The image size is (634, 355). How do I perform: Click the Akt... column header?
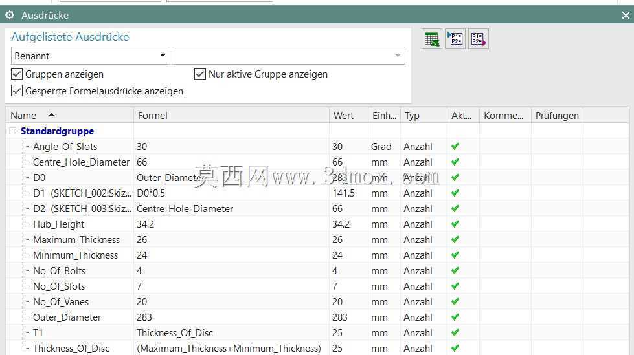[464, 116]
